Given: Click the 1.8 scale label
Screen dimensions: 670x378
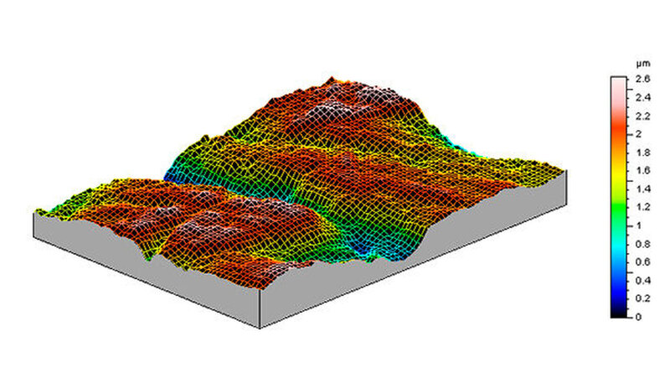Looking at the screenshot, I should point(642,153).
